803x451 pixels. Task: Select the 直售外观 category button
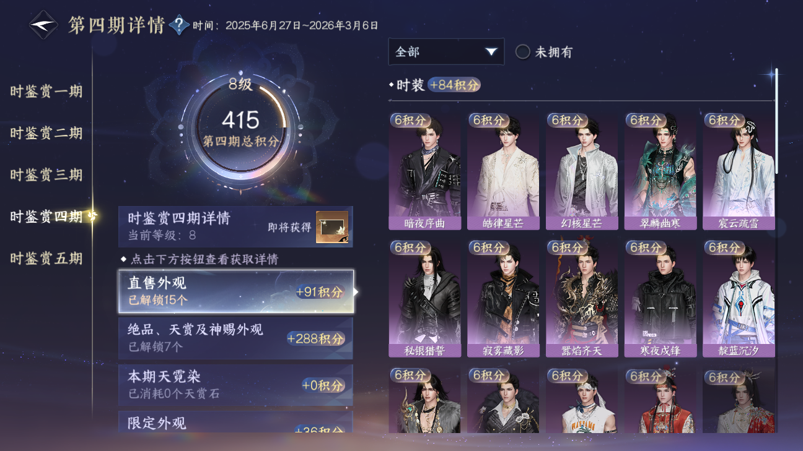236,291
